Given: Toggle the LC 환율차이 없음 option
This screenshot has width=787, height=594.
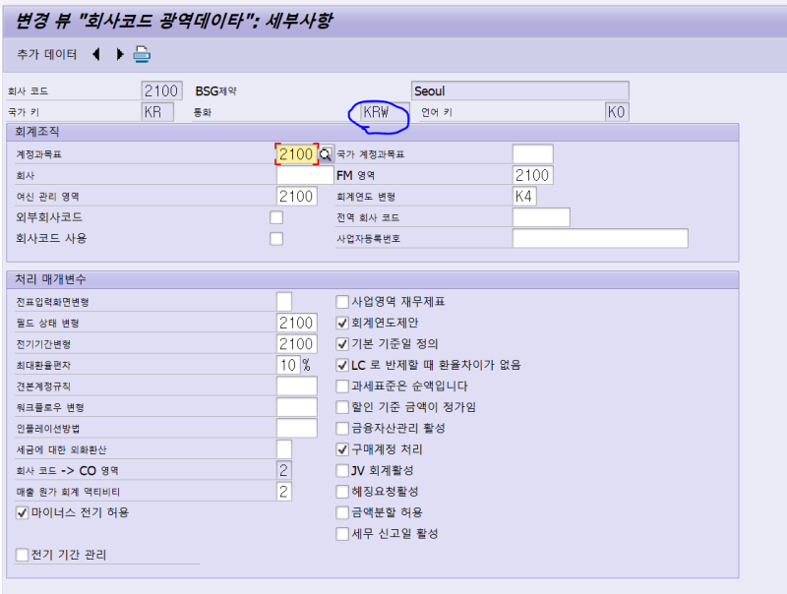Looking at the screenshot, I should tap(340, 364).
